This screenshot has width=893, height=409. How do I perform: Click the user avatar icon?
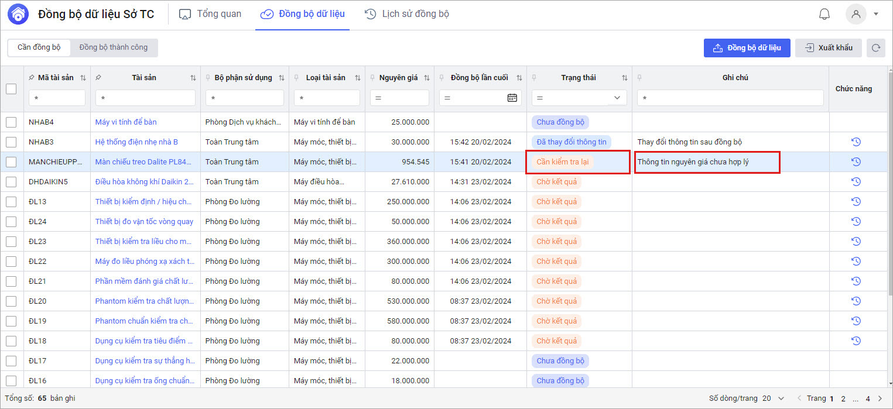(856, 14)
